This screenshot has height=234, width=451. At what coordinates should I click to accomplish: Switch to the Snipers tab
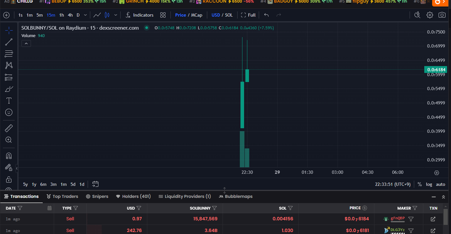click(x=97, y=196)
